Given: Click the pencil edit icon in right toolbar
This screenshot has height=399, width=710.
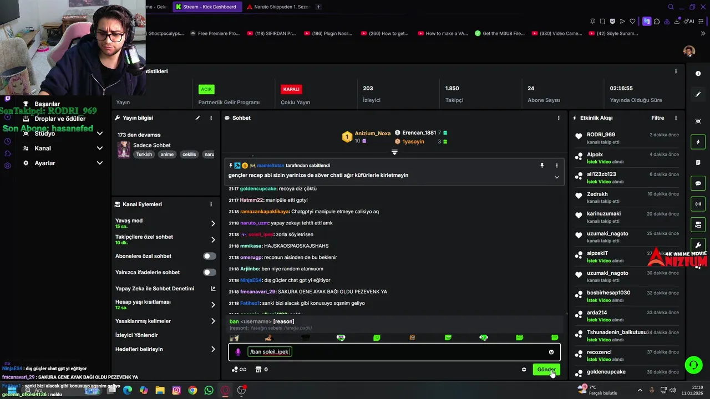Looking at the screenshot, I should pos(698,94).
